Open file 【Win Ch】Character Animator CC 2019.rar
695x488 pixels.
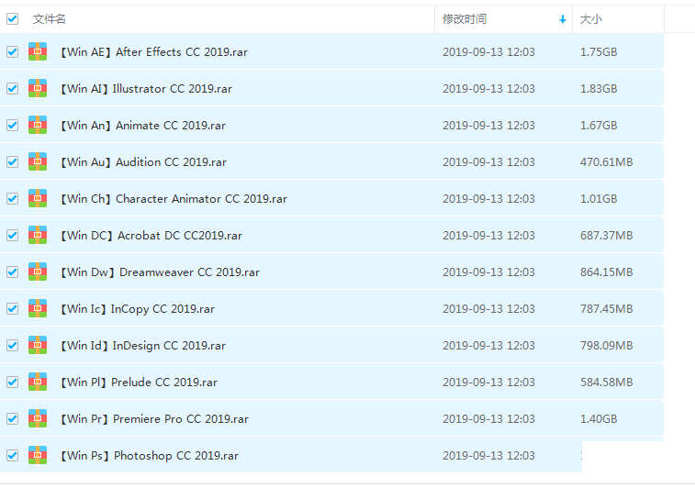click(x=174, y=199)
